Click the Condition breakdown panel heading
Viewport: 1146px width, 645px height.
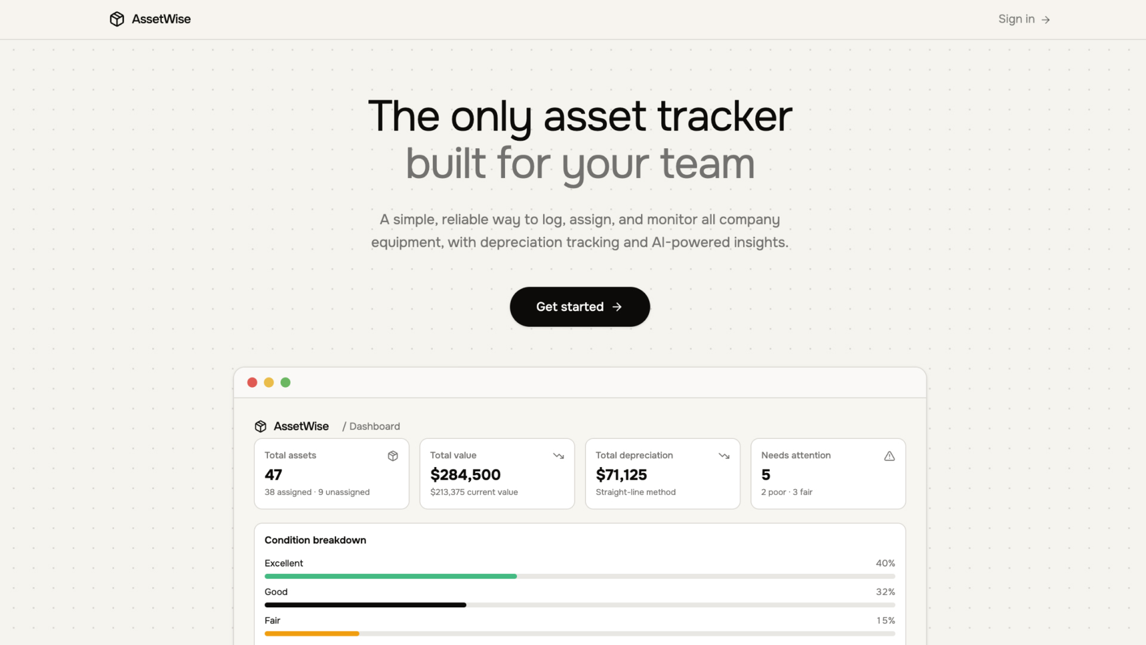pos(315,540)
